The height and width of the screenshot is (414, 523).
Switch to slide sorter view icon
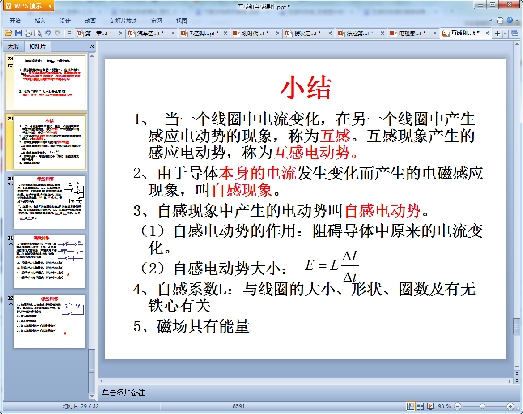pos(420,406)
